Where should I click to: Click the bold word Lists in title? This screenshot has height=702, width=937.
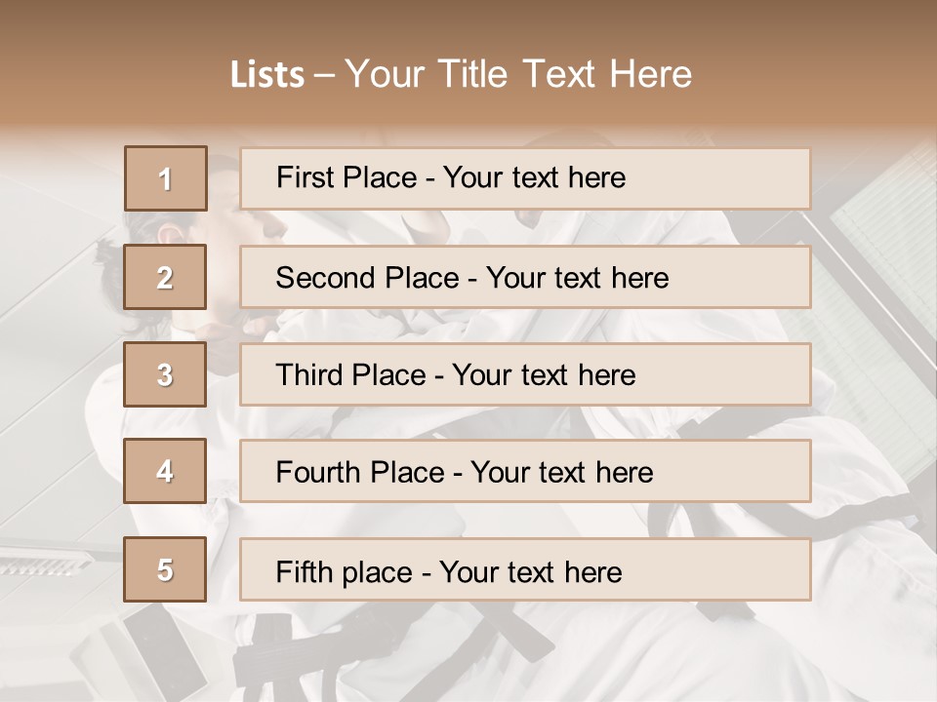click(x=266, y=75)
